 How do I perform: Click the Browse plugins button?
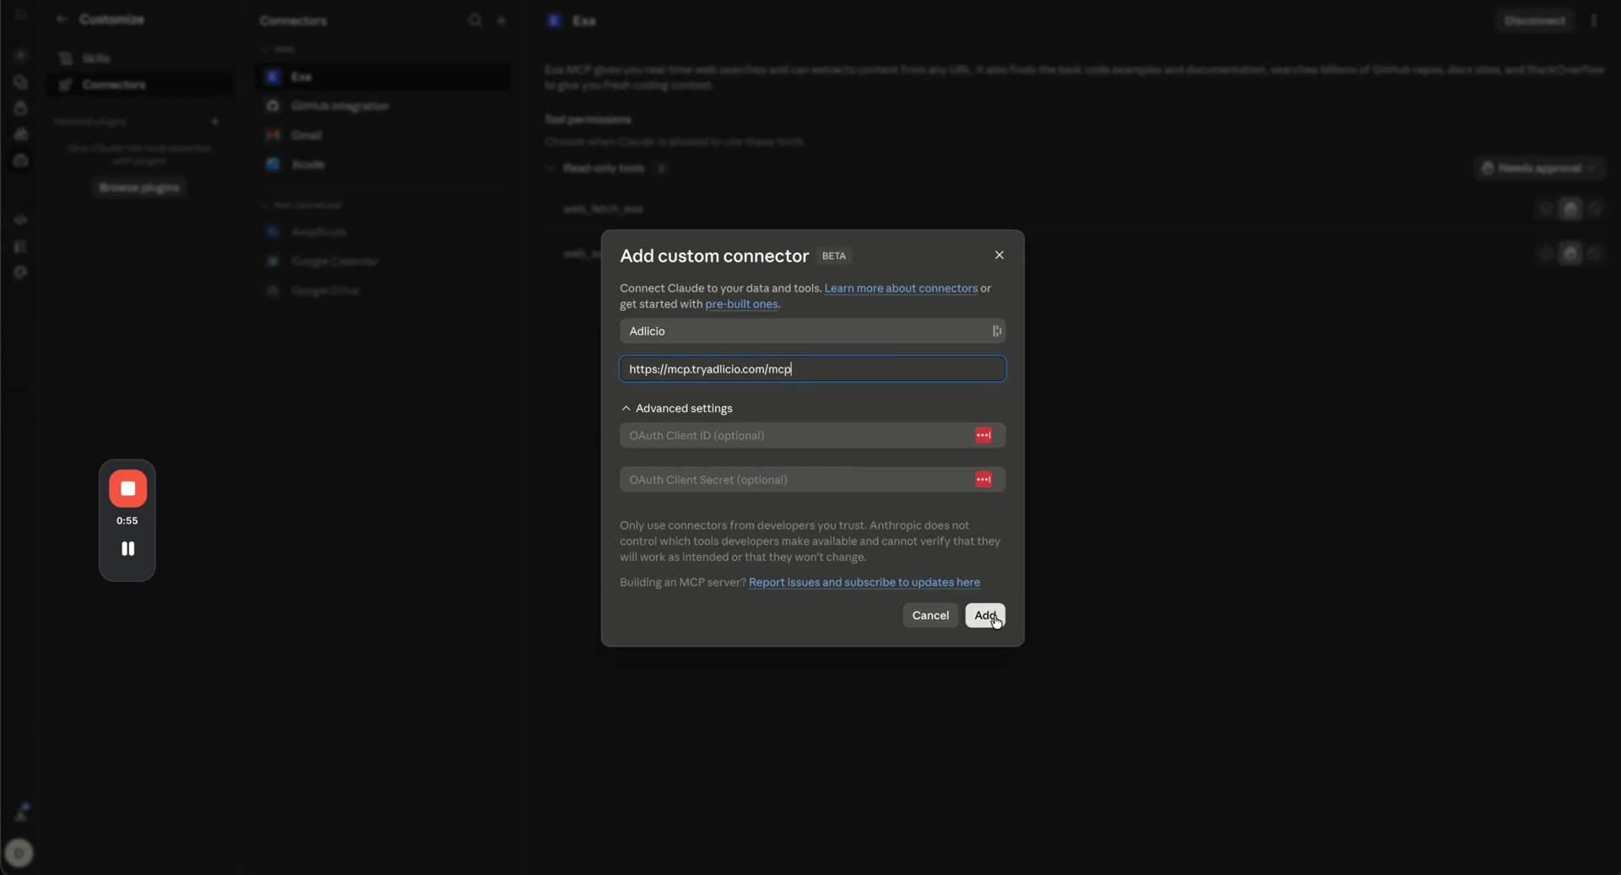[x=139, y=187]
